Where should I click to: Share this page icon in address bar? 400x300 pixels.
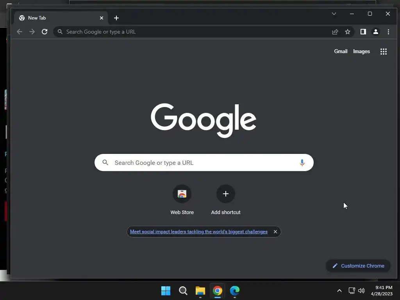pos(335,32)
